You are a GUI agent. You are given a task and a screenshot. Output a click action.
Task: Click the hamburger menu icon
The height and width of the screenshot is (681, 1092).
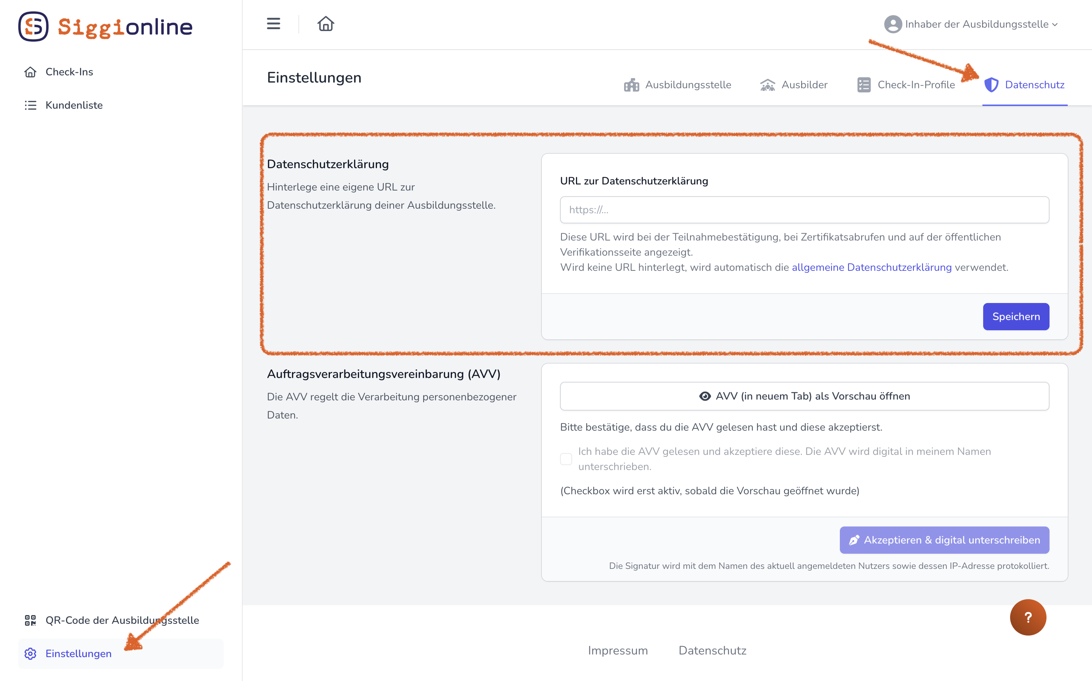(273, 24)
